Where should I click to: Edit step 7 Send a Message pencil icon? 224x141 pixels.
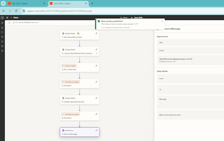[97, 130]
